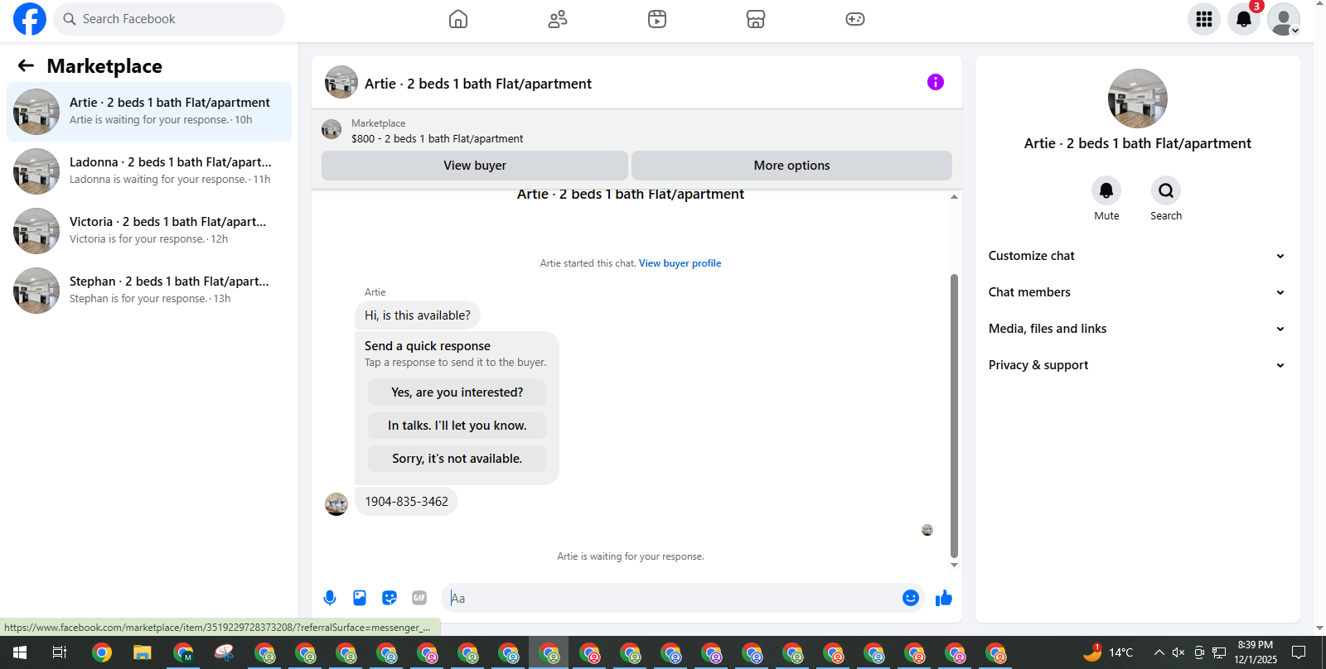Click the back arrow beside Marketplace
The image size is (1326, 669).
click(26, 65)
